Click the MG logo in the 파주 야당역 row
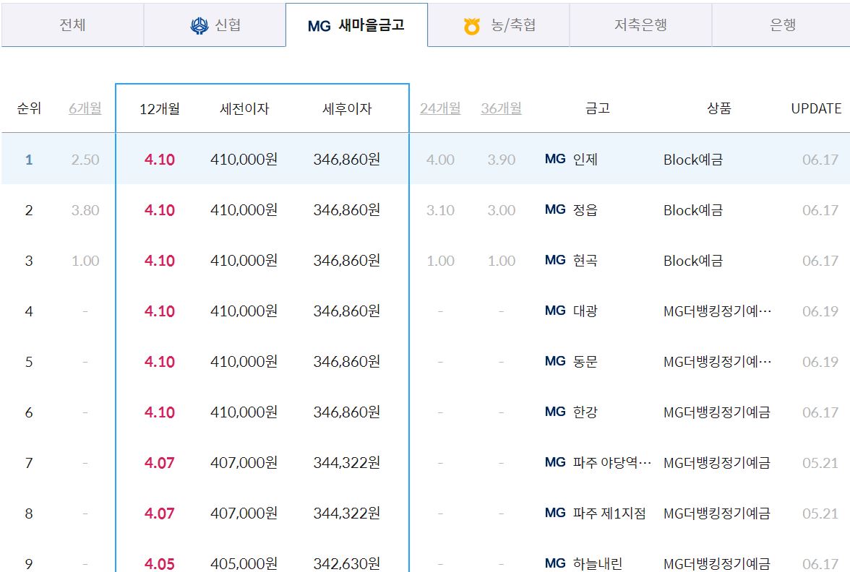 [555, 462]
